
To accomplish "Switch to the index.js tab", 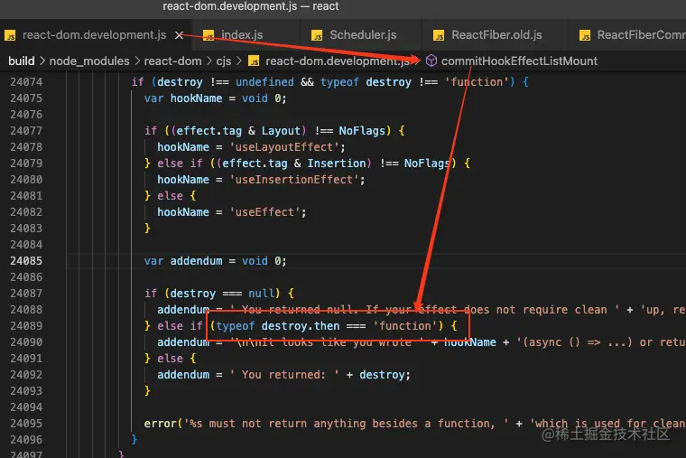I will tap(246, 35).
